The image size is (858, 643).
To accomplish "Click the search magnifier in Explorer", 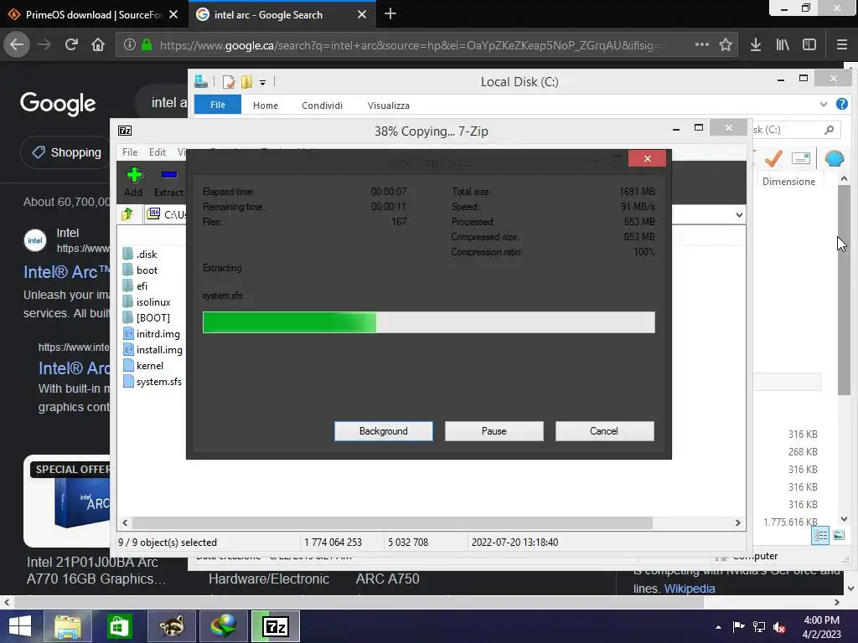I will pyautogui.click(x=829, y=130).
